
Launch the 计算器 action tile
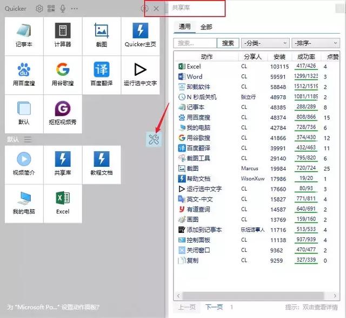tap(63, 36)
